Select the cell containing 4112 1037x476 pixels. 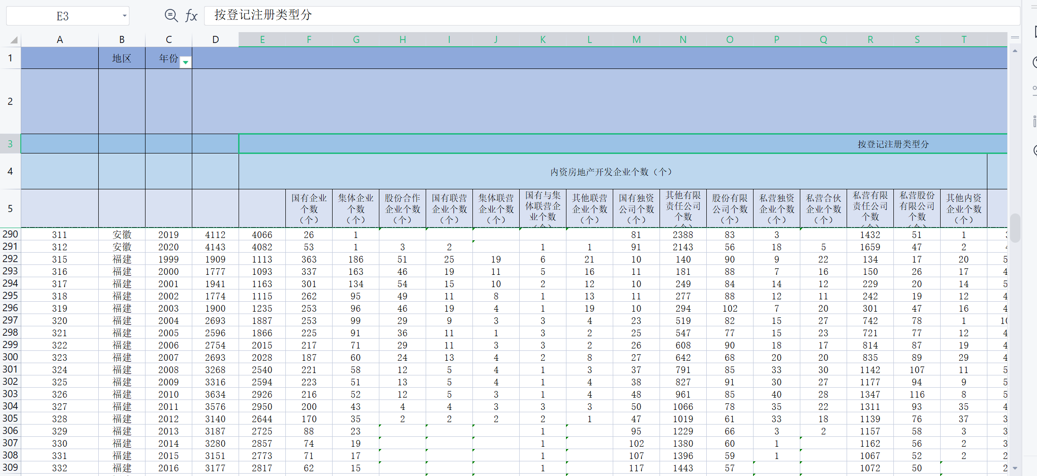click(215, 235)
